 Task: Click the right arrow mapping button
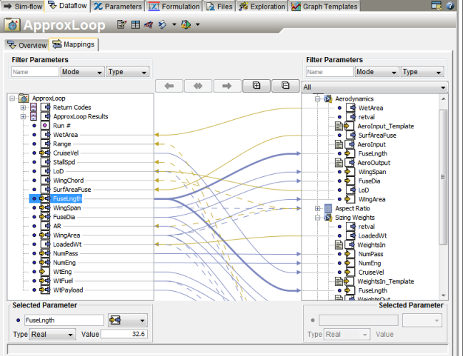tap(226, 86)
